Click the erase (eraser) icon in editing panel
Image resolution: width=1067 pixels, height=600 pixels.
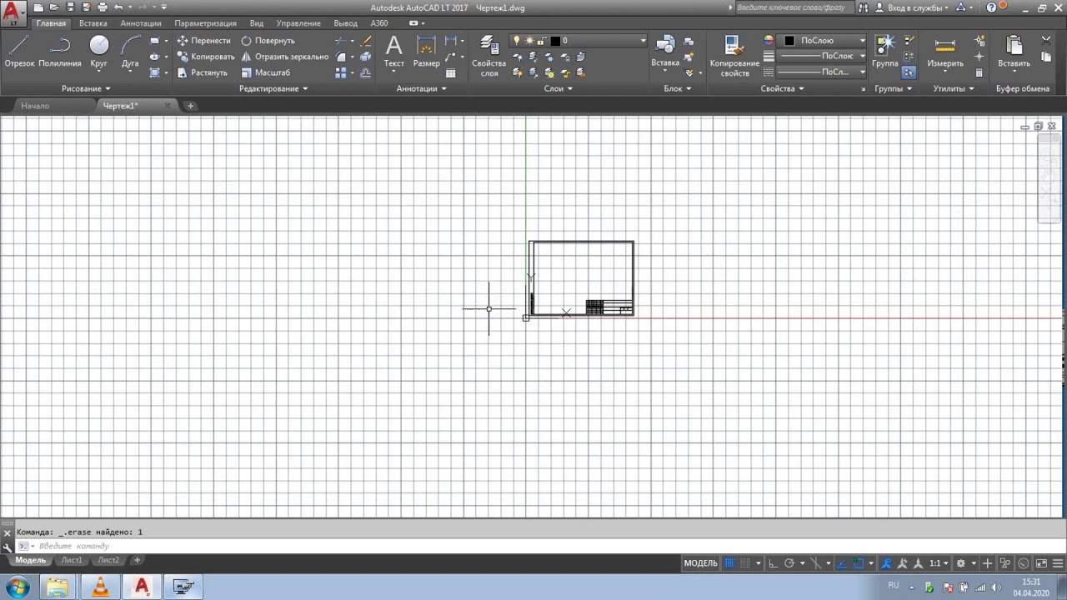[366, 41]
